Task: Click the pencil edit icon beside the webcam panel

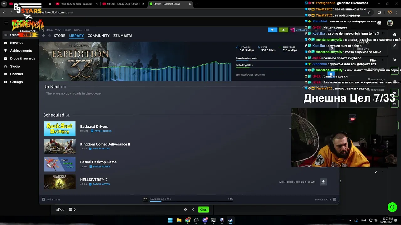Action: click(376, 172)
